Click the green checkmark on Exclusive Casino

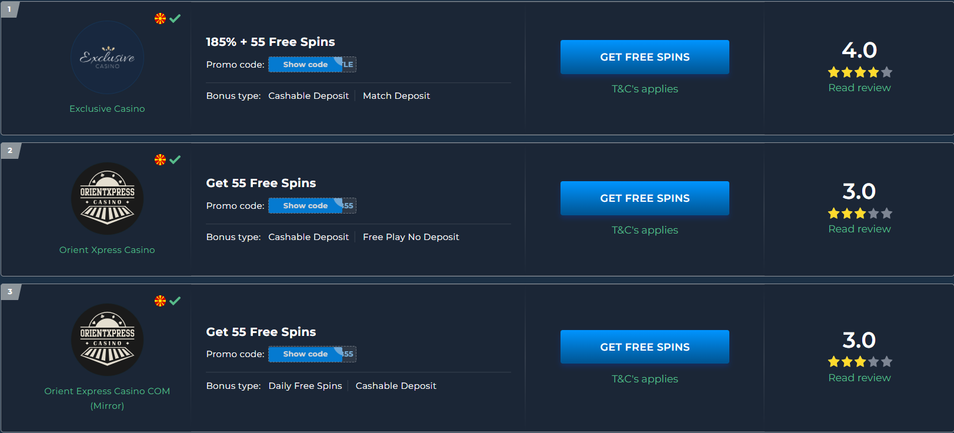175,18
